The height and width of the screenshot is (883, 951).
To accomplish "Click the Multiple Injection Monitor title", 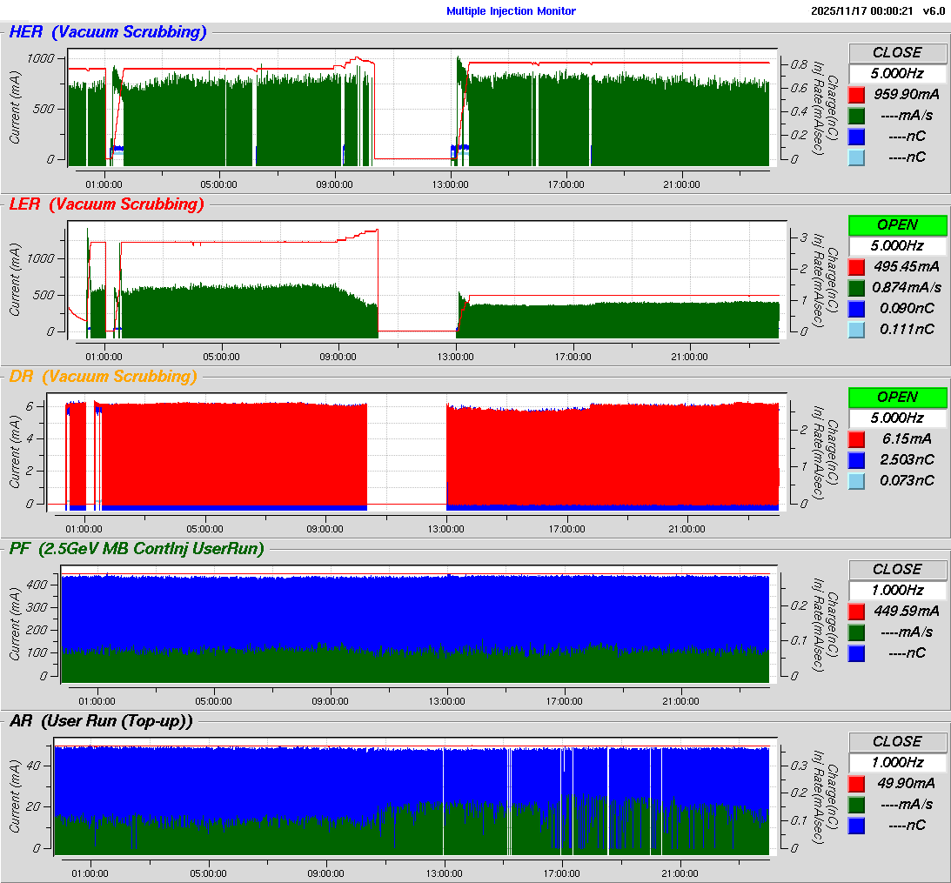I will [x=511, y=11].
